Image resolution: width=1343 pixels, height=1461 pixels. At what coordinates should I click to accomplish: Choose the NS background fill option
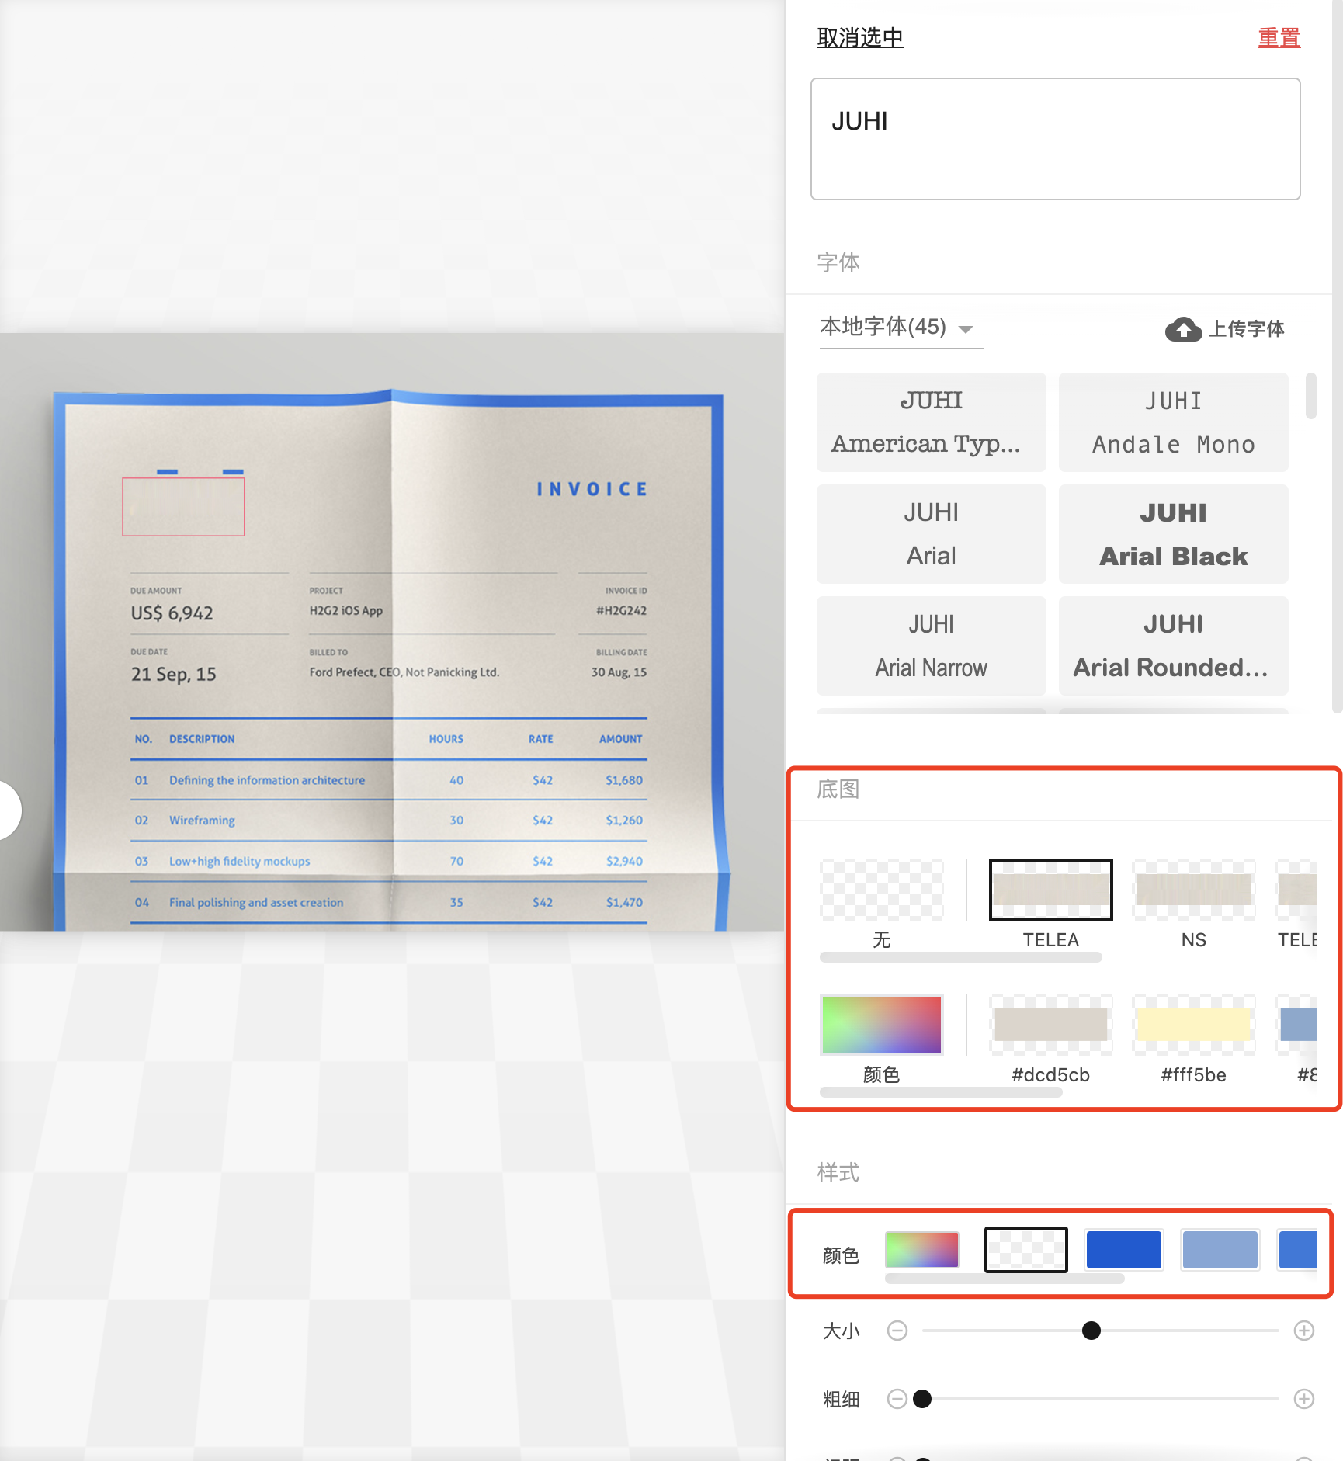click(x=1193, y=890)
